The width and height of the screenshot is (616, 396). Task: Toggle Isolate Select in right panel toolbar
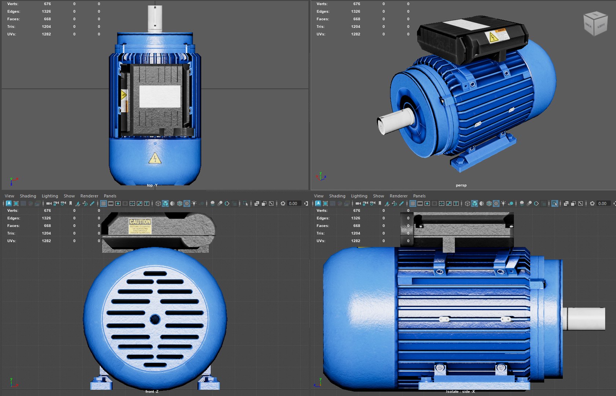click(x=554, y=203)
